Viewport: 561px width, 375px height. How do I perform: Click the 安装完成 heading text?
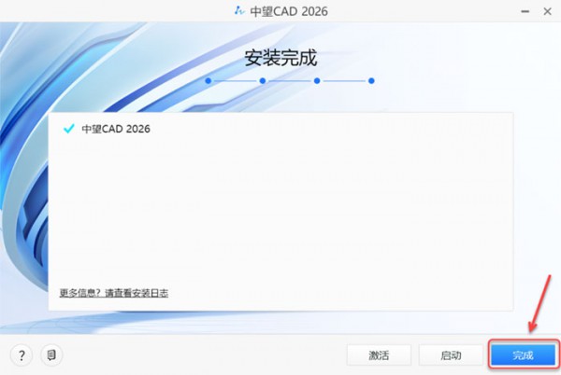coord(280,58)
